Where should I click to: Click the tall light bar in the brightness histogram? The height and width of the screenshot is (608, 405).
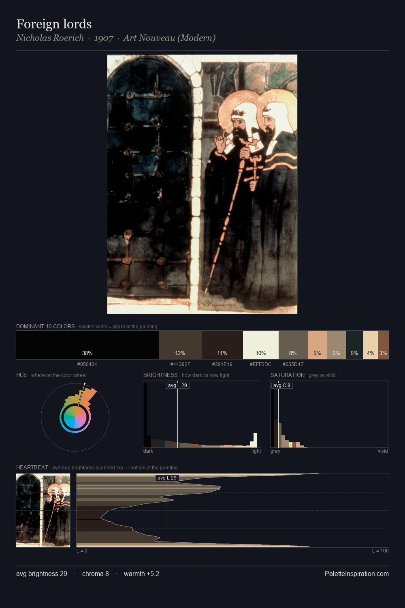[255, 440]
